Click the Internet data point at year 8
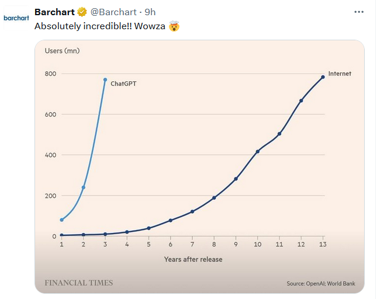Viewport: 377px width, 299px height. click(x=214, y=198)
